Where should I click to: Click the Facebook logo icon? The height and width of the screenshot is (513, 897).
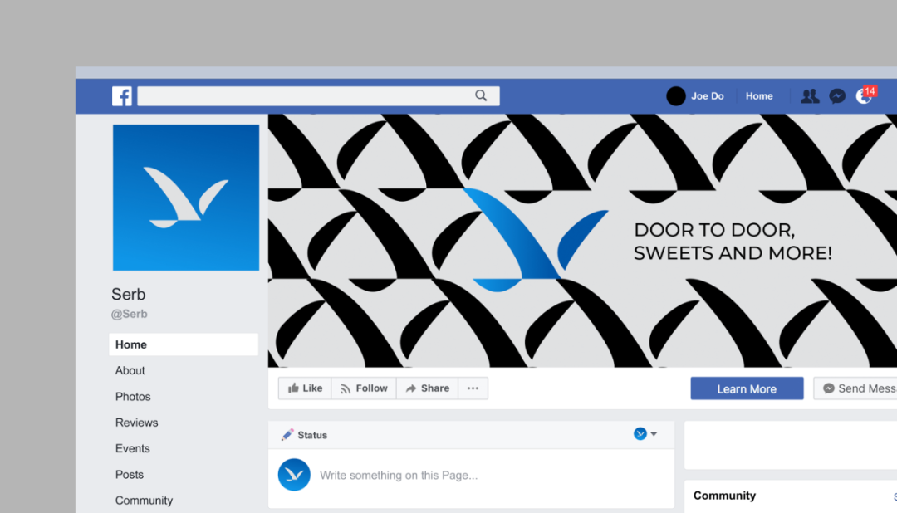[122, 96]
